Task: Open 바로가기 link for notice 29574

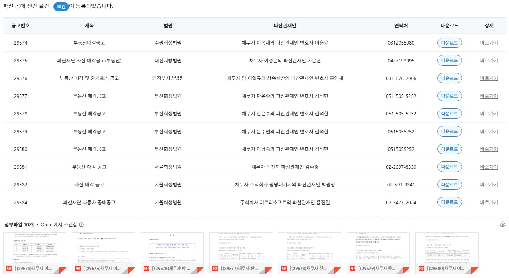Action: [x=489, y=43]
